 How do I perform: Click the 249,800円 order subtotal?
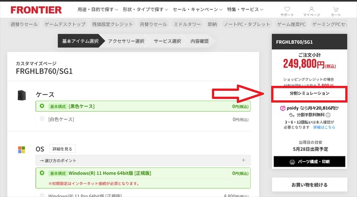(310, 64)
